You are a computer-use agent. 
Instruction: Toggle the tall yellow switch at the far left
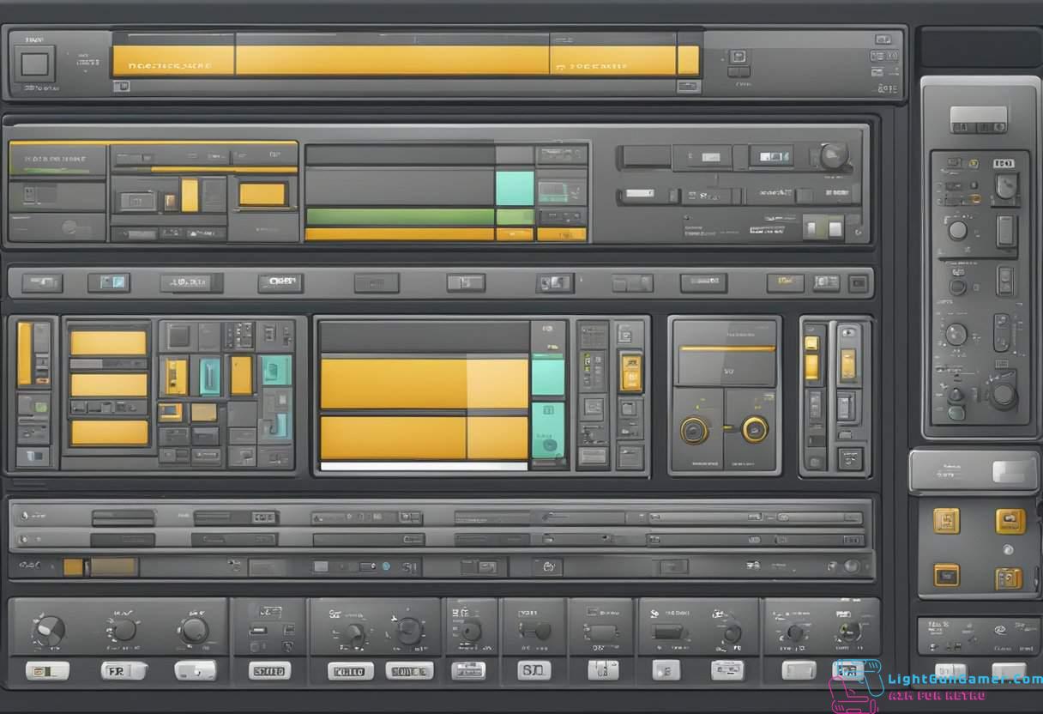tap(25, 354)
